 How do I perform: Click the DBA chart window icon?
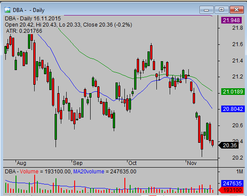point(7,10)
